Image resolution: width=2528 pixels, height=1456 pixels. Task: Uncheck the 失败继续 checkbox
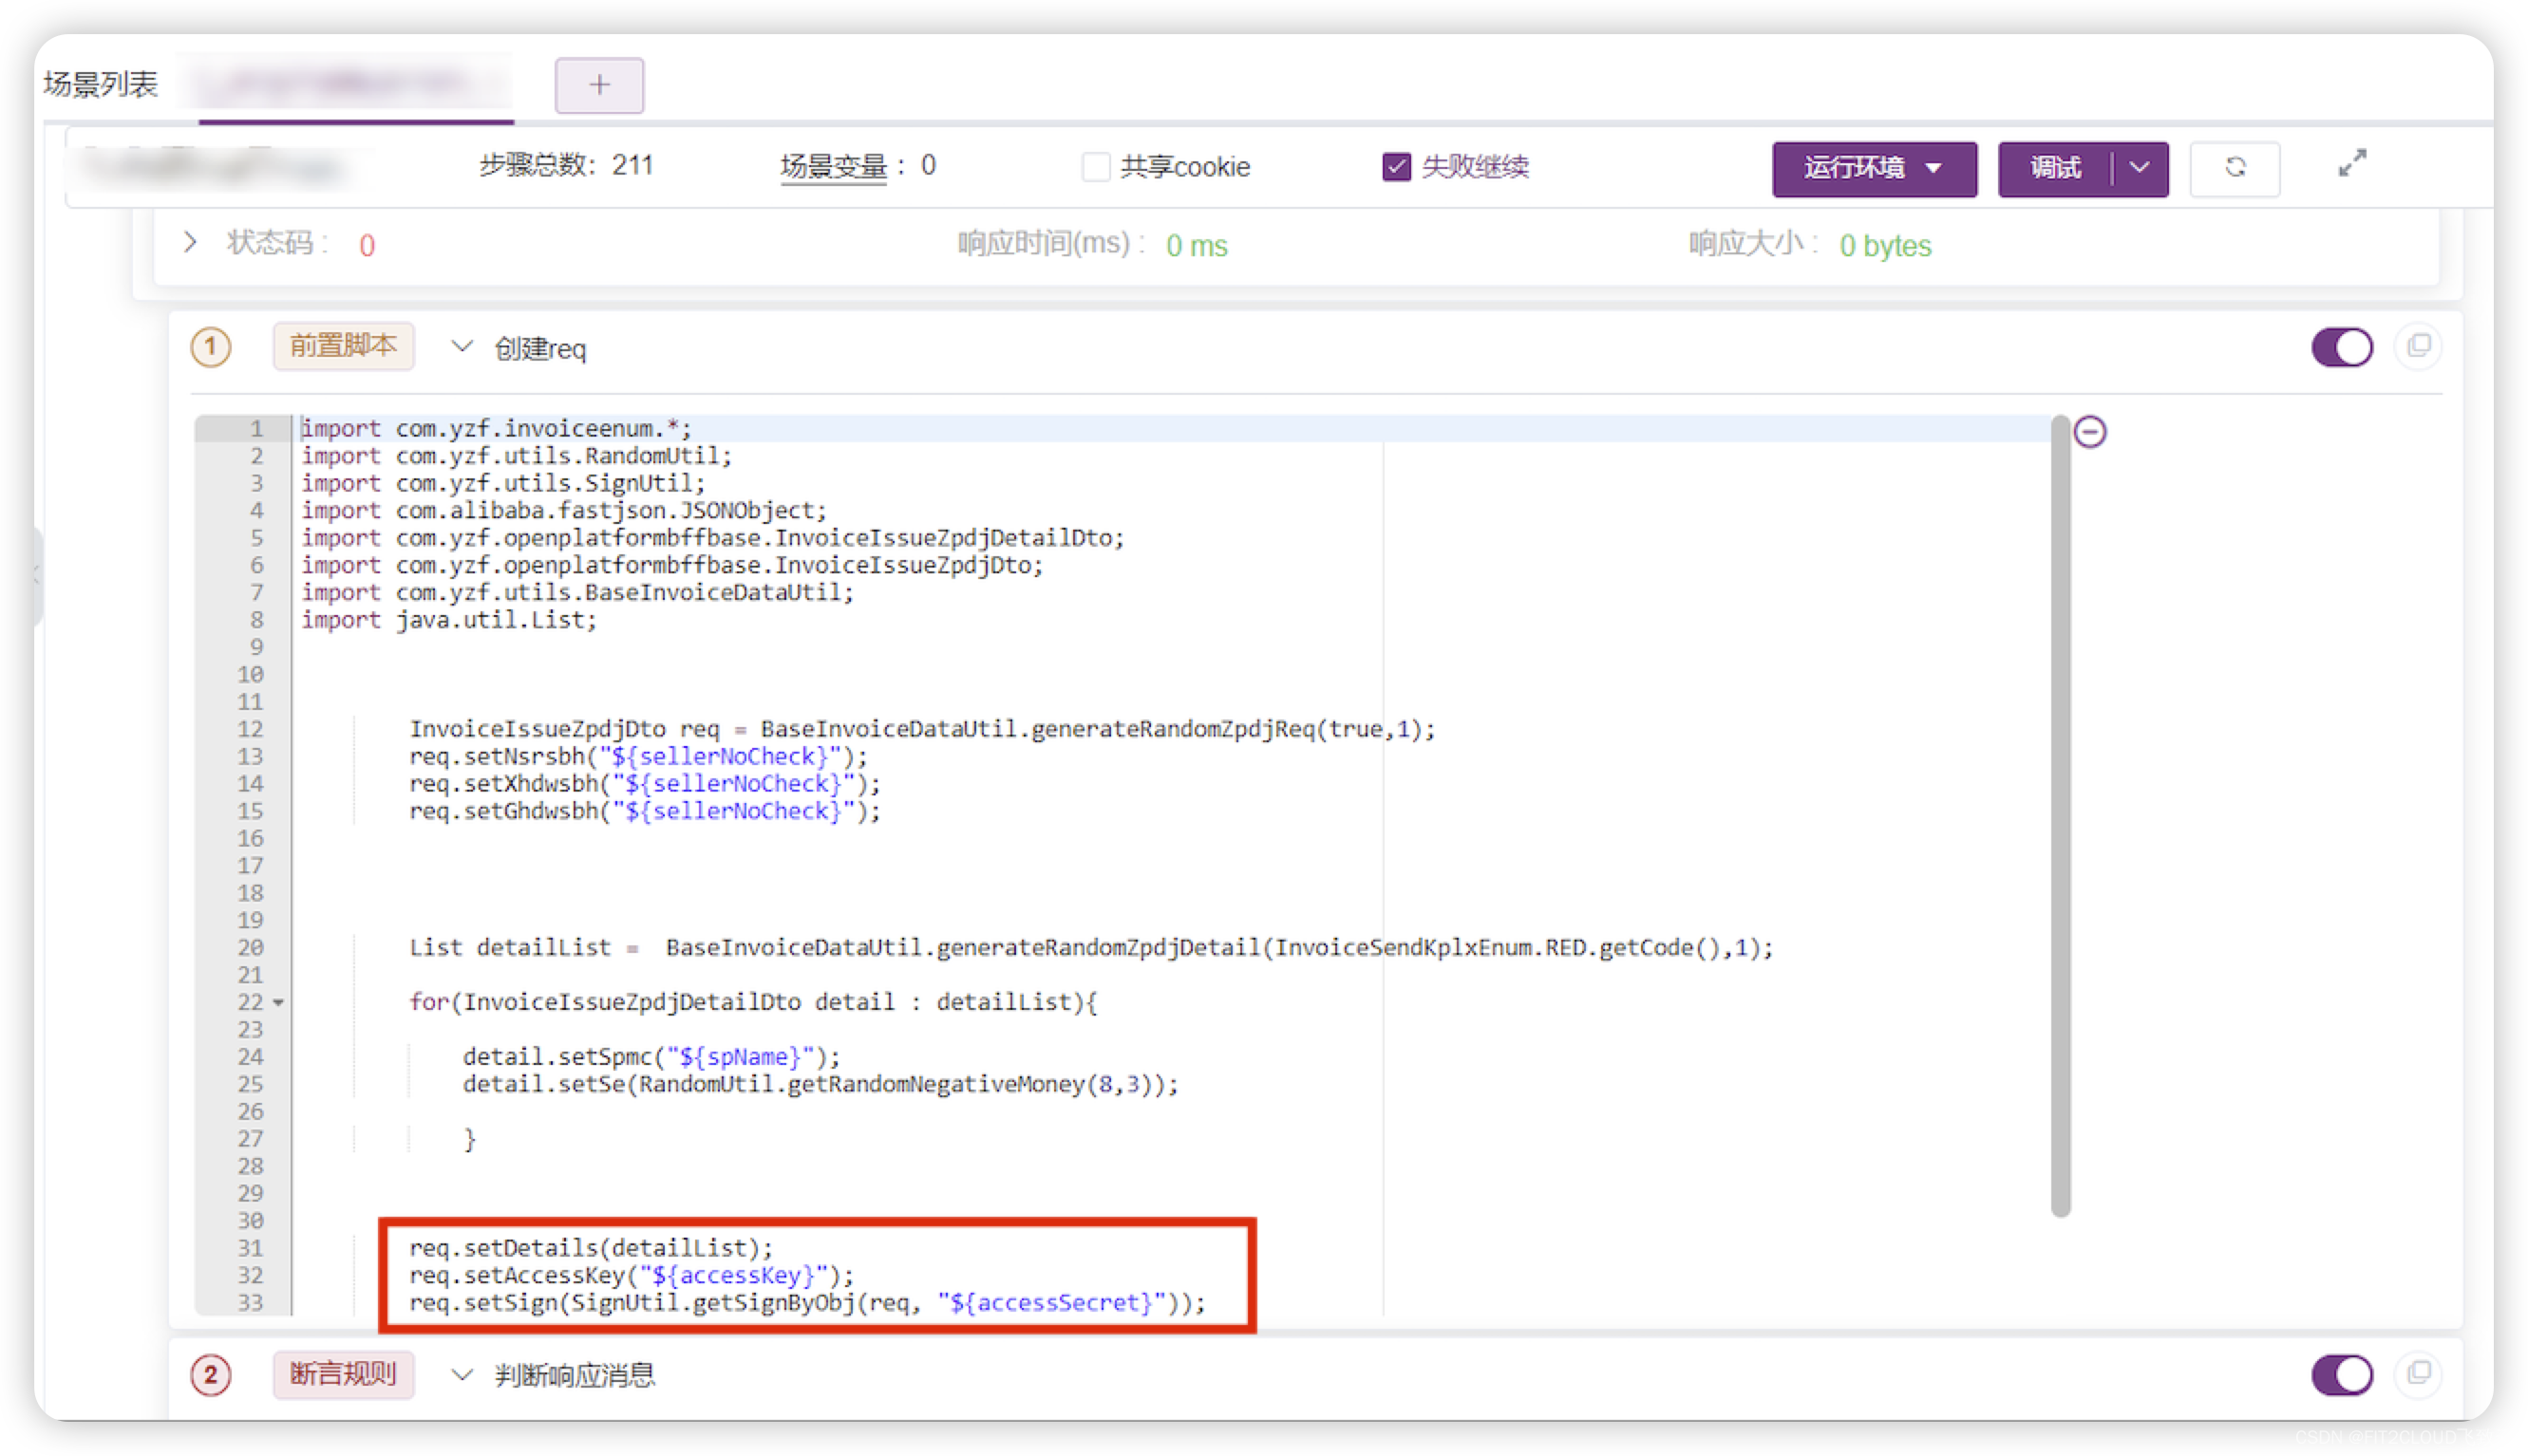click(x=1396, y=167)
